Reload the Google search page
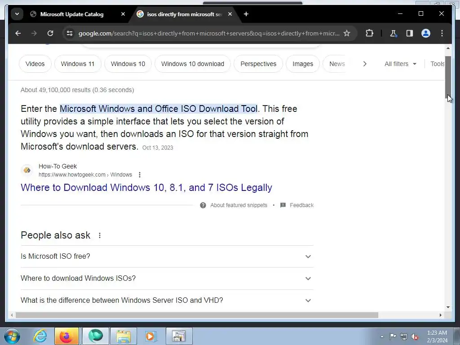The height and width of the screenshot is (345, 460). pos(50,33)
